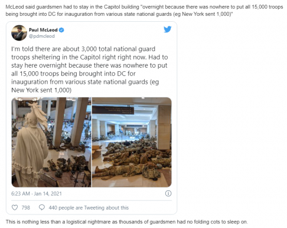Click the 'logistical nightmare' sentence below tweet
Image resolution: width=287 pixels, height=228 pixels.
coord(126,222)
